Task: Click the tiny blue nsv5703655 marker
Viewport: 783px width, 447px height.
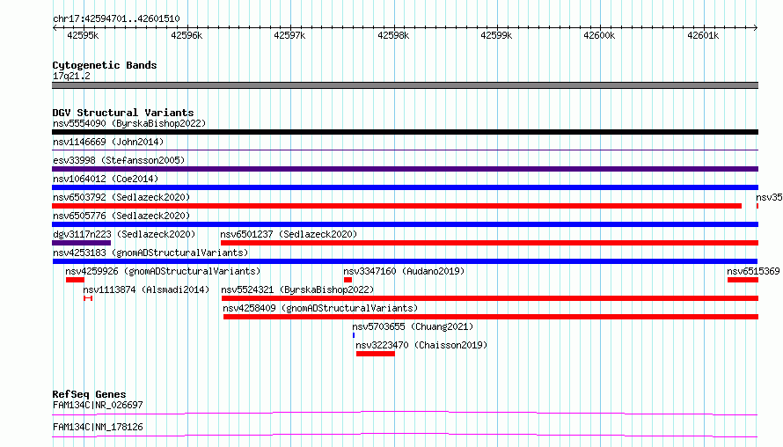Action: (354, 335)
